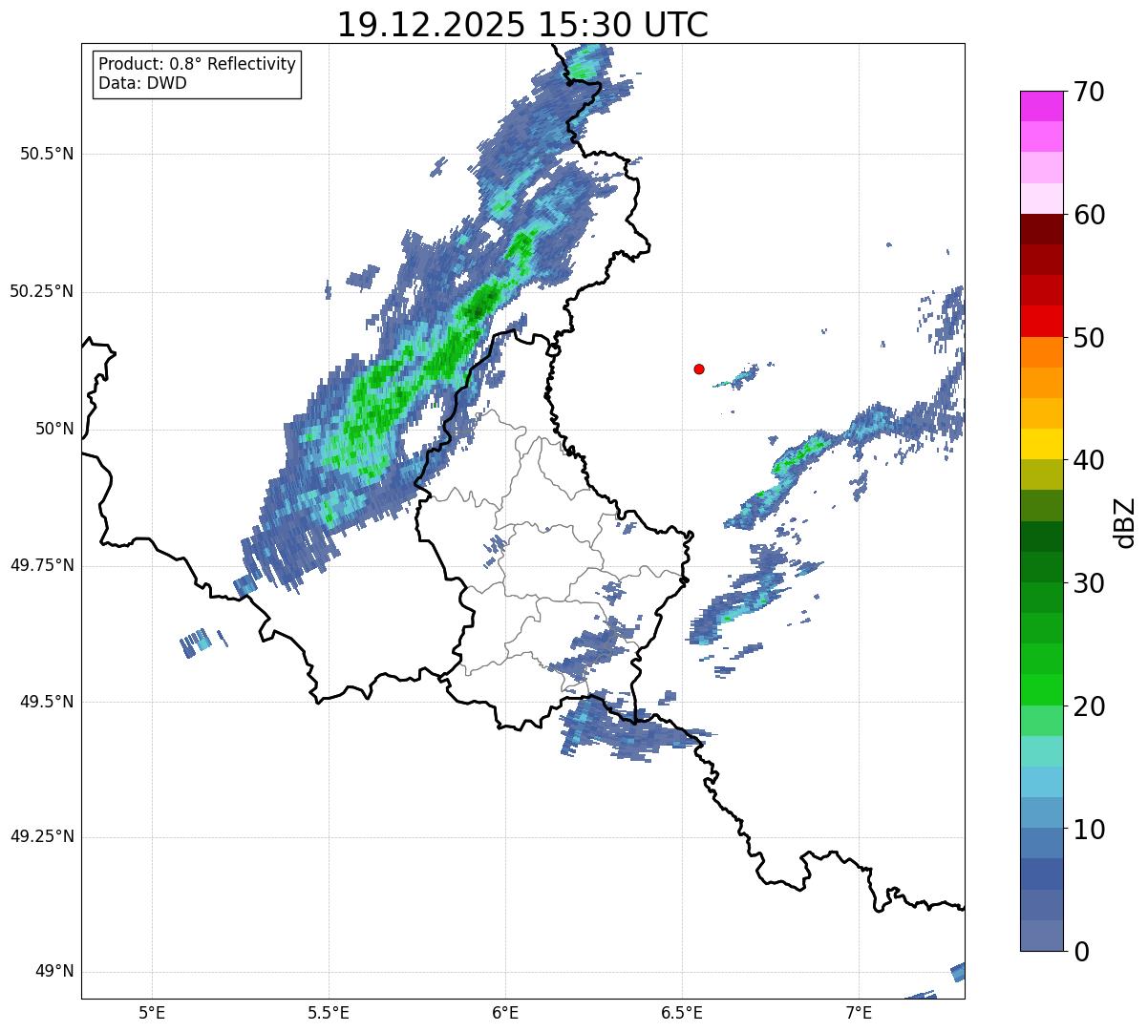The height and width of the screenshot is (1032, 1148).
Task: Click the 10 colorbar tick value
Action: point(1089,829)
